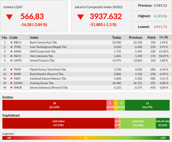Click SMGR's -450 point value
172x142 pixels.
click(152, 88)
